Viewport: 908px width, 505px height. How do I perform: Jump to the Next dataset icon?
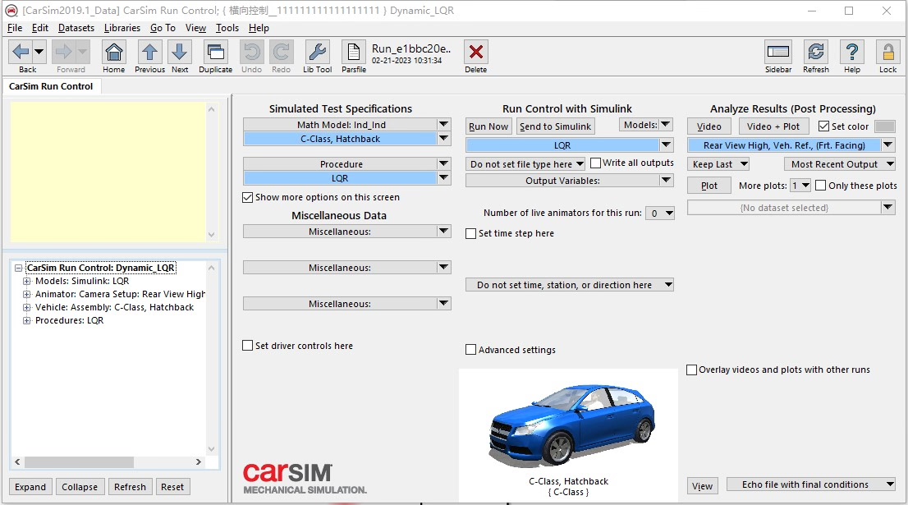point(180,52)
